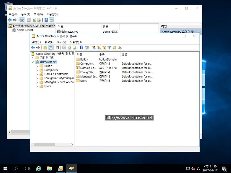The image size is (231, 173).
Task: Create a new user in current container
Action: 94,48
